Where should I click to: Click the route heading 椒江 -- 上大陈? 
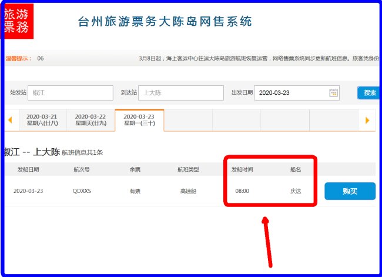[32, 152]
